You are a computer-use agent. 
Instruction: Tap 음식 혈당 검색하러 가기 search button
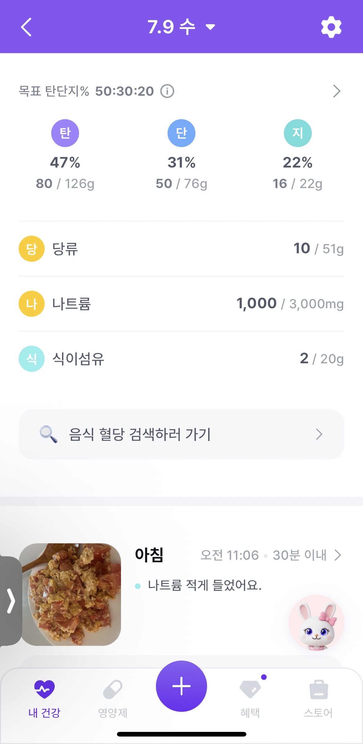click(181, 434)
